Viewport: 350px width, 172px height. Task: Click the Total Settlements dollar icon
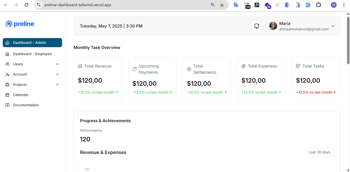click(x=189, y=69)
